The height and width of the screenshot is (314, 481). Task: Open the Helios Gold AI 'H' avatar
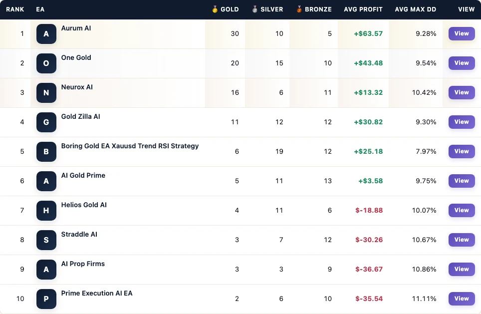46,211
